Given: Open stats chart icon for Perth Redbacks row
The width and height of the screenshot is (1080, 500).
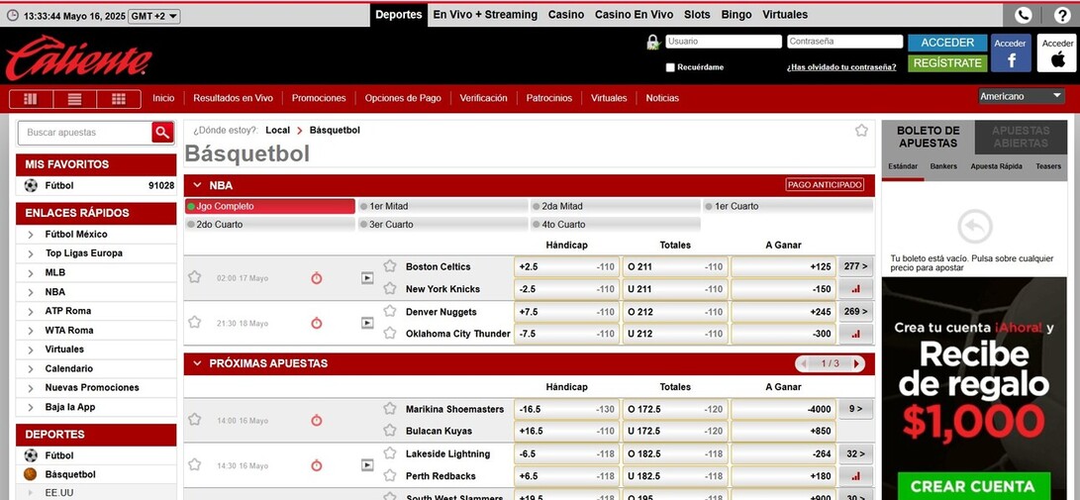Looking at the screenshot, I should coord(855,476).
